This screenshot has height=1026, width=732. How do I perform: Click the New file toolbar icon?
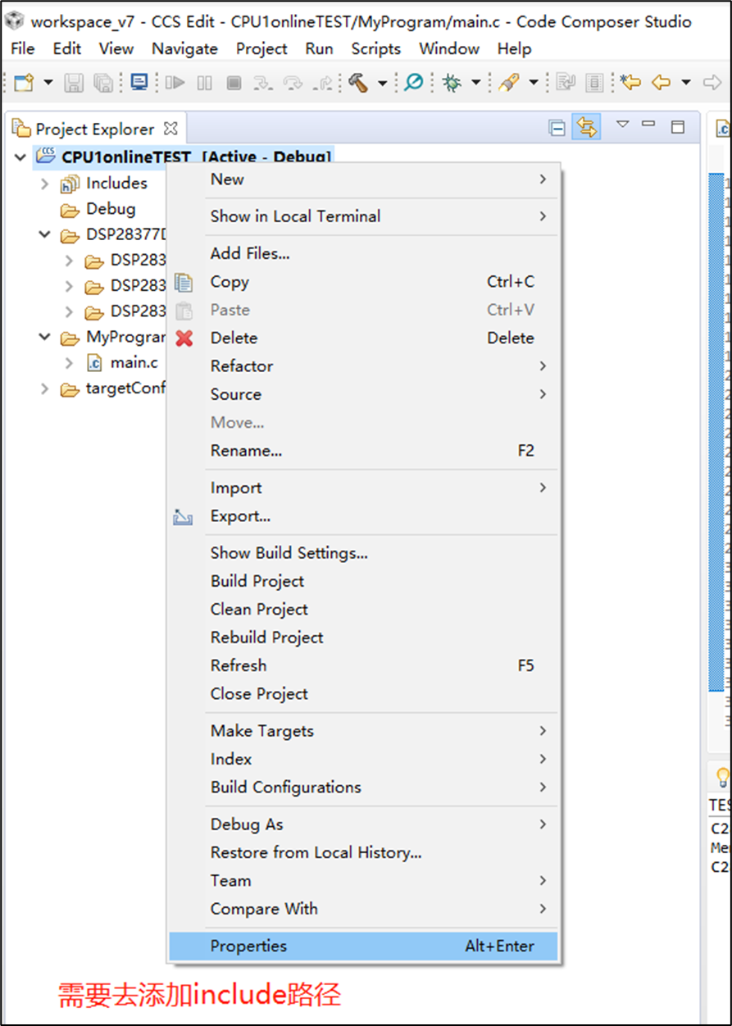(24, 83)
